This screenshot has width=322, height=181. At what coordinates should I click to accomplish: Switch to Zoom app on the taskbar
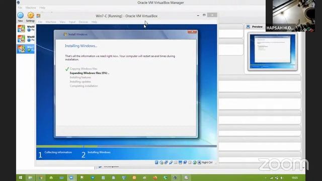coord(71,177)
